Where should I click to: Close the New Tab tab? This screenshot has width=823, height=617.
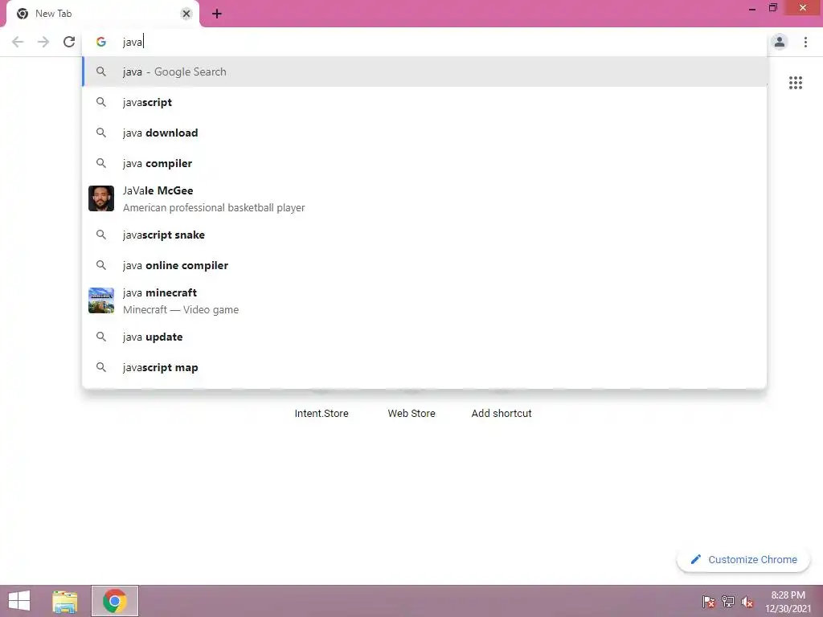click(x=186, y=14)
